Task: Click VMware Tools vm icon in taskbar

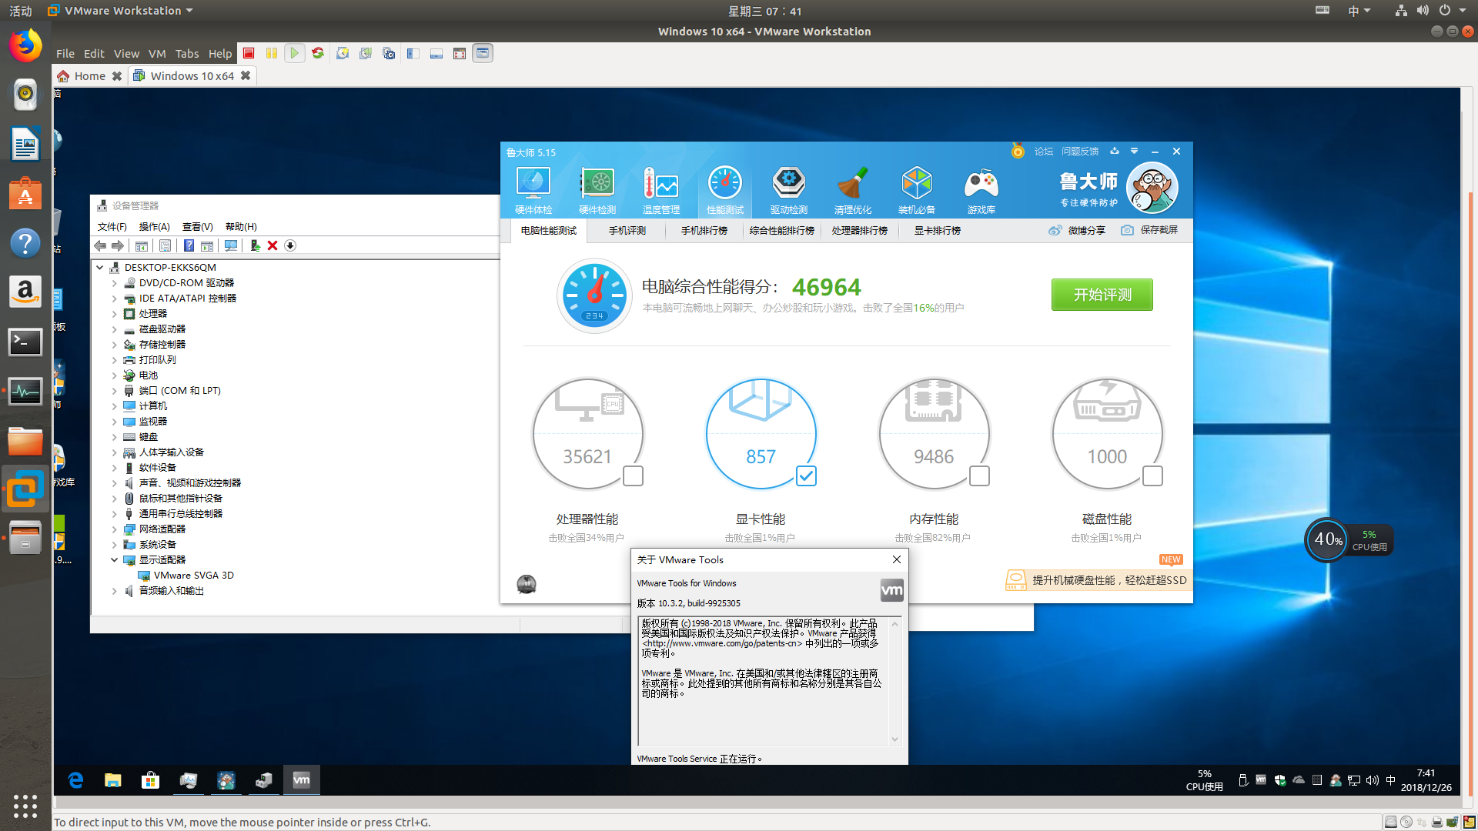Action: tap(302, 780)
